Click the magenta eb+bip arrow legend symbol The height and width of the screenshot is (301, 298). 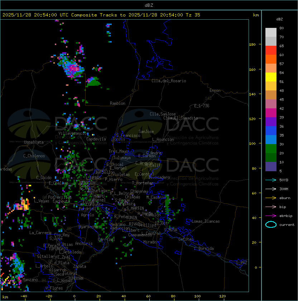pyautogui.click(x=271, y=216)
